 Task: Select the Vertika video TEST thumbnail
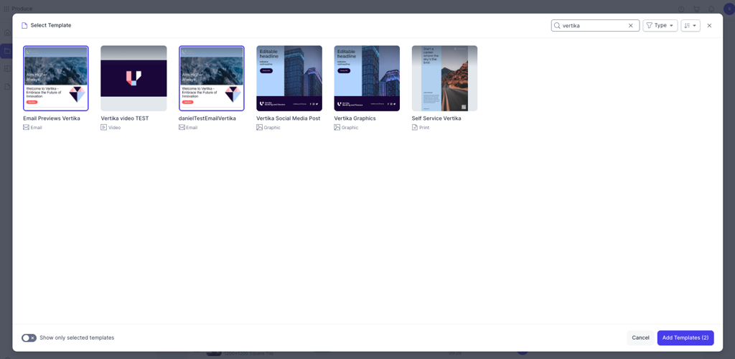(x=134, y=78)
